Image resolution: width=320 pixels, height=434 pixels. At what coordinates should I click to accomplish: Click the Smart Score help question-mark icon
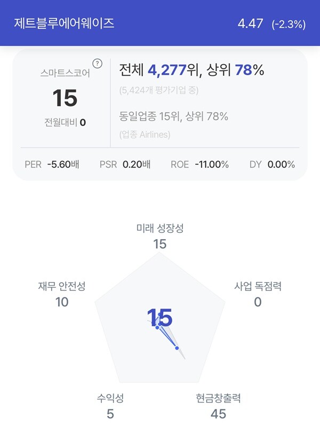click(97, 64)
